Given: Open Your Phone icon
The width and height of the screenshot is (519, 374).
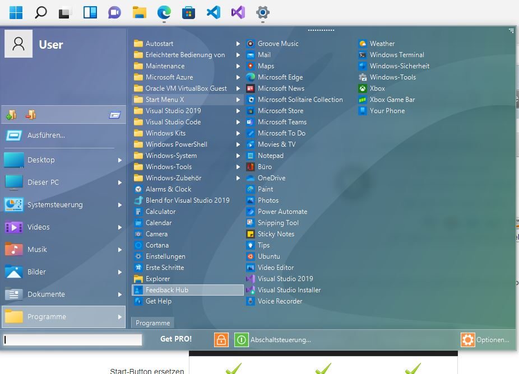Looking at the screenshot, I should tap(363, 111).
